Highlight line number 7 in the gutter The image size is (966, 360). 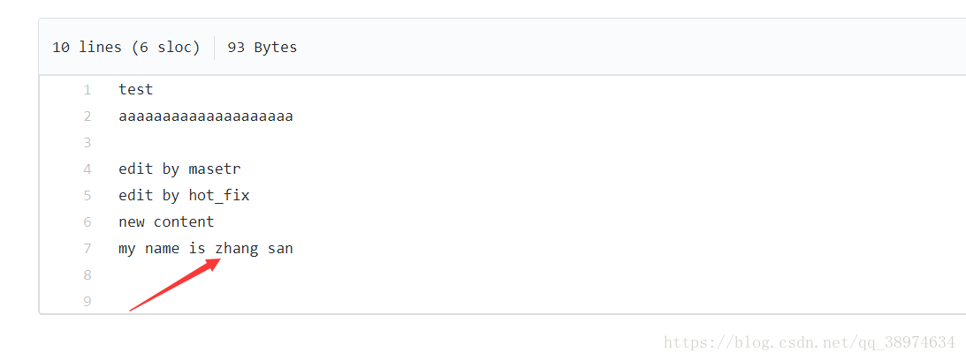[87, 248]
